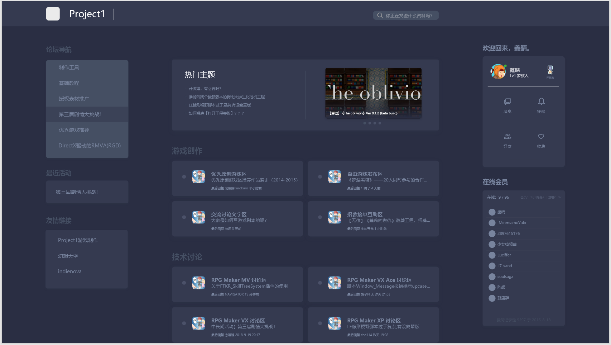
Task: Click the avatar next to MireniamuYuki
Action: click(x=492, y=223)
